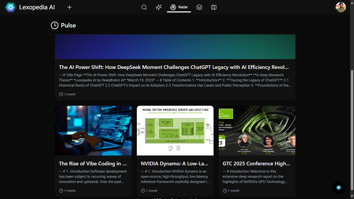
Task: Open the map icon in navbar
Action: click(x=214, y=7)
